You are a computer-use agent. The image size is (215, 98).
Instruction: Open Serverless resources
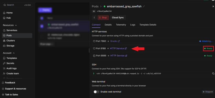pyautogui.click(x=12, y=30)
